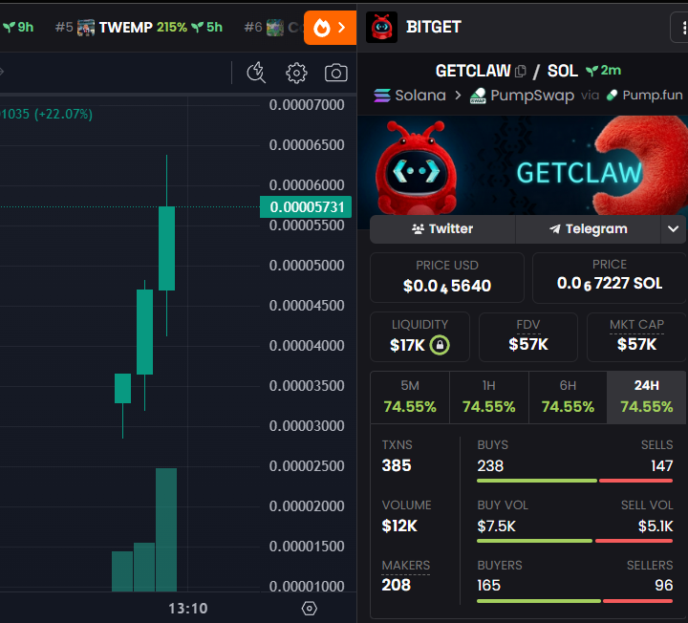The height and width of the screenshot is (623, 688).
Task: Click the #5 TWEMP 215% trending item
Action: click(139, 28)
